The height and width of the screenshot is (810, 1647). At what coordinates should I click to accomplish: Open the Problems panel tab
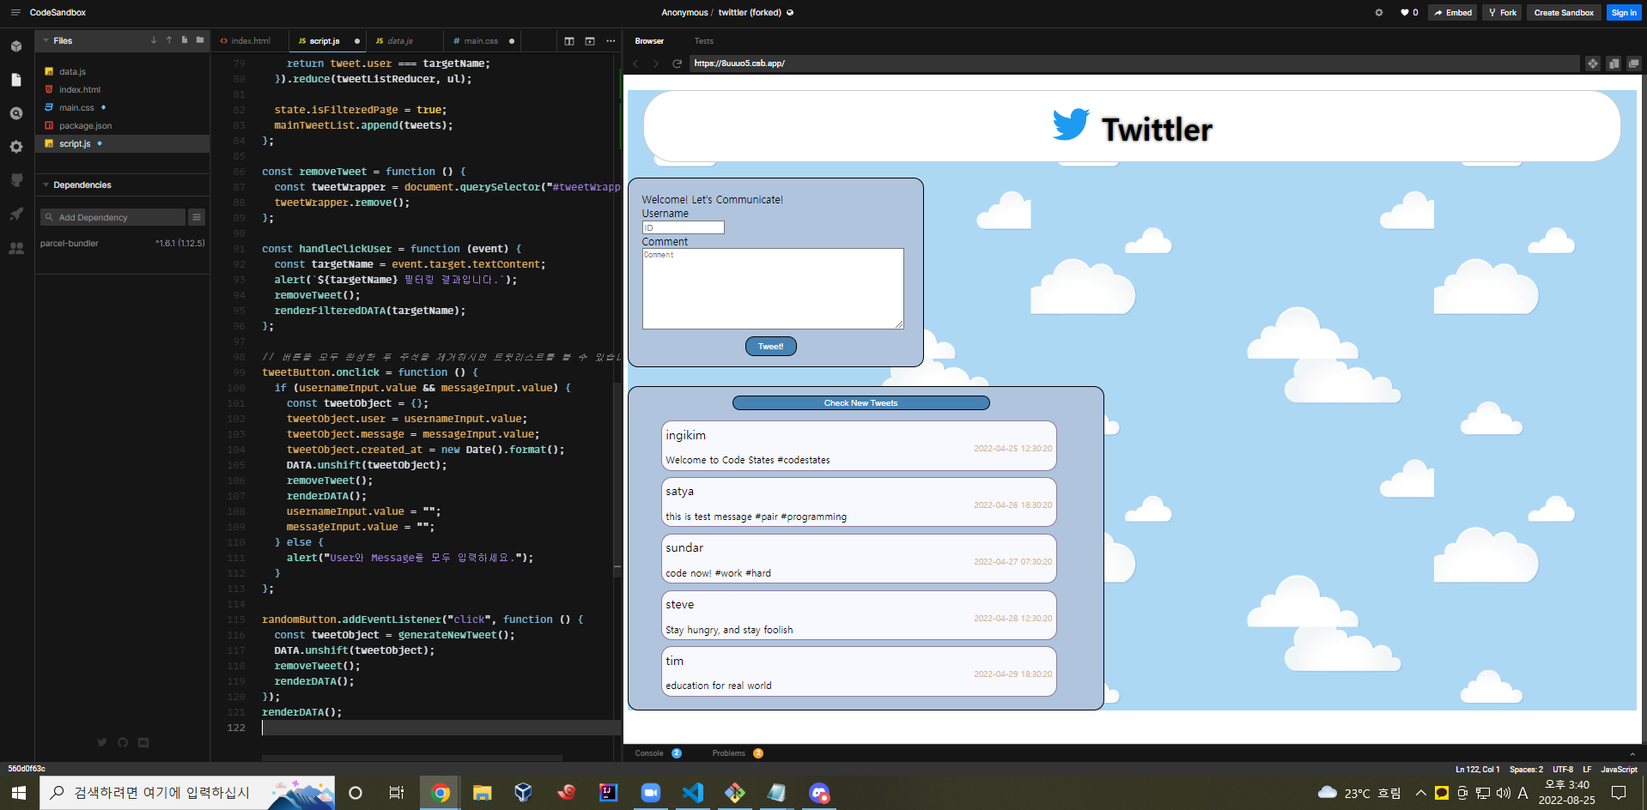tap(737, 753)
